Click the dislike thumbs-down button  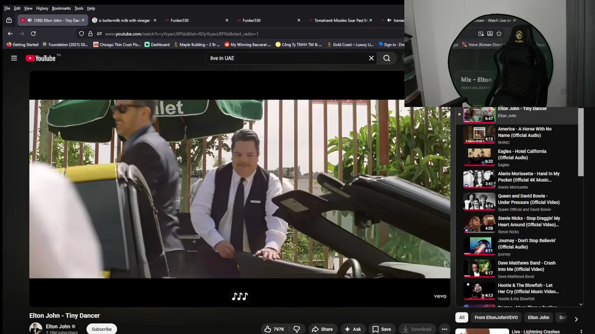point(297,329)
